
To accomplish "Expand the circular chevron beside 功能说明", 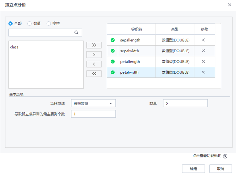I will click(225, 156).
